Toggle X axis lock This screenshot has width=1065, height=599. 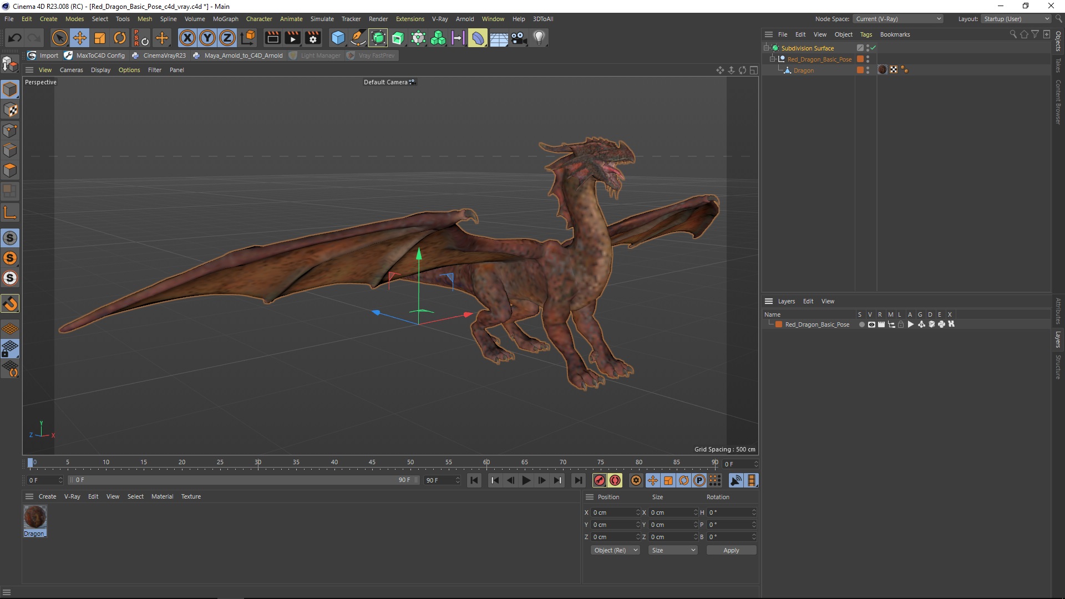click(187, 38)
